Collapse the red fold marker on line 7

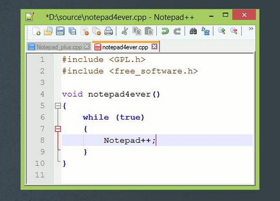(58, 129)
